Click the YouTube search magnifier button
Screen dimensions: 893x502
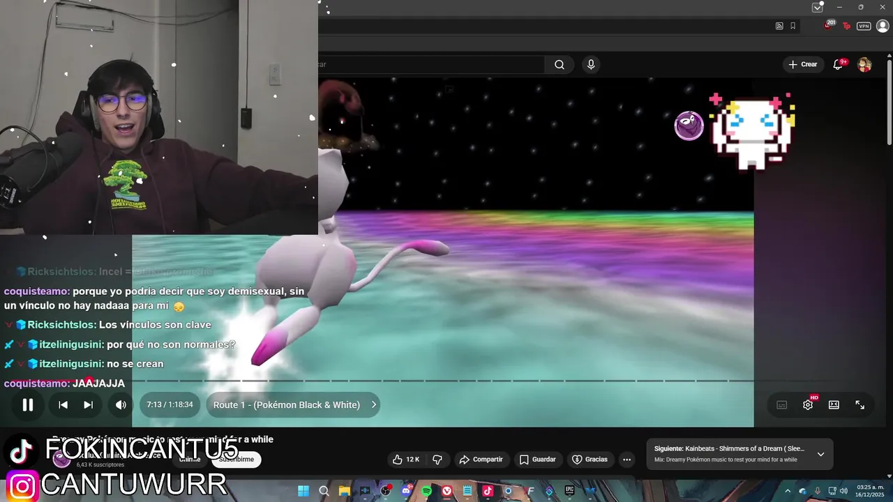click(x=560, y=65)
